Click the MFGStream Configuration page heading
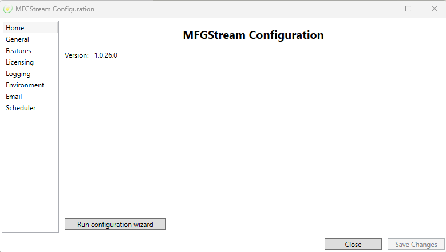Screen dimensions: 446x252 (253, 35)
